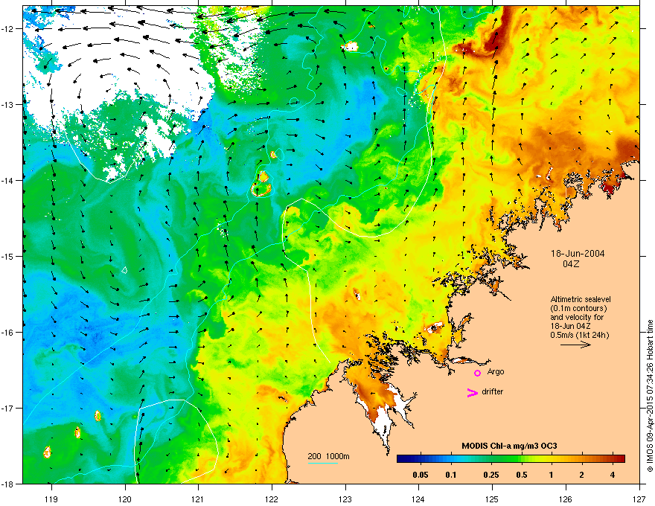Click the longitude axis label 123
655x506 pixels.
click(345, 499)
